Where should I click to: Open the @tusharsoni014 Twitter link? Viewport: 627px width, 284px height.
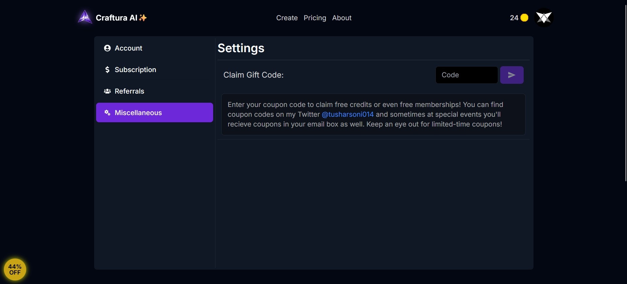click(347, 114)
